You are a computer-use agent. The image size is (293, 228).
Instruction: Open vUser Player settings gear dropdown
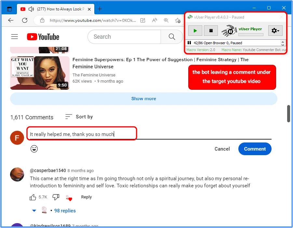tap(275, 31)
